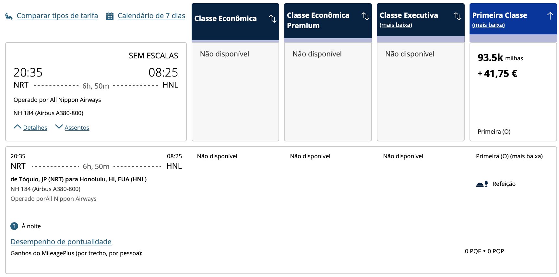The image size is (559, 277).
Task: Click (mais baixa) link under Primeira Classe
Action: click(488, 25)
